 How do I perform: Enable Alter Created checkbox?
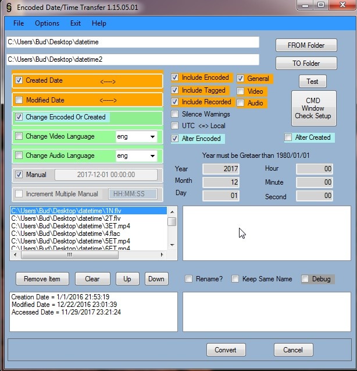point(288,137)
